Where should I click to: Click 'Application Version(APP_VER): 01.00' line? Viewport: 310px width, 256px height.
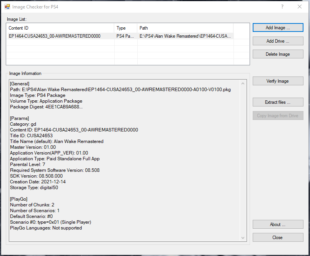tap(49, 153)
